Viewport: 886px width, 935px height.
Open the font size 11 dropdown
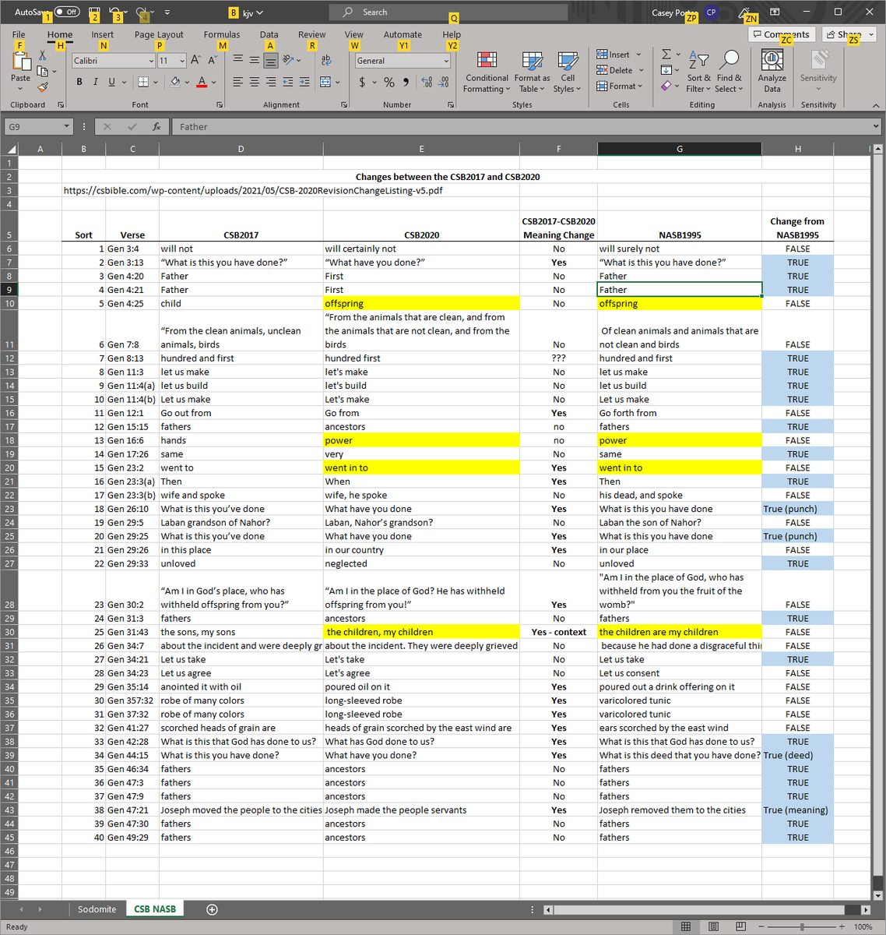click(x=182, y=61)
